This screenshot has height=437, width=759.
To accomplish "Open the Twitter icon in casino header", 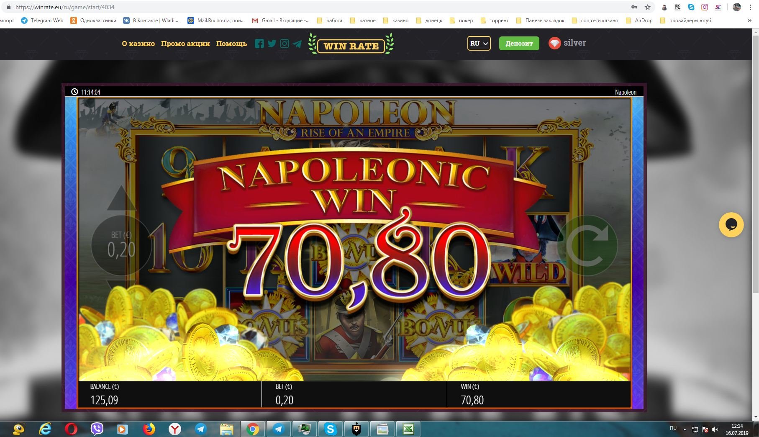I will [272, 44].
